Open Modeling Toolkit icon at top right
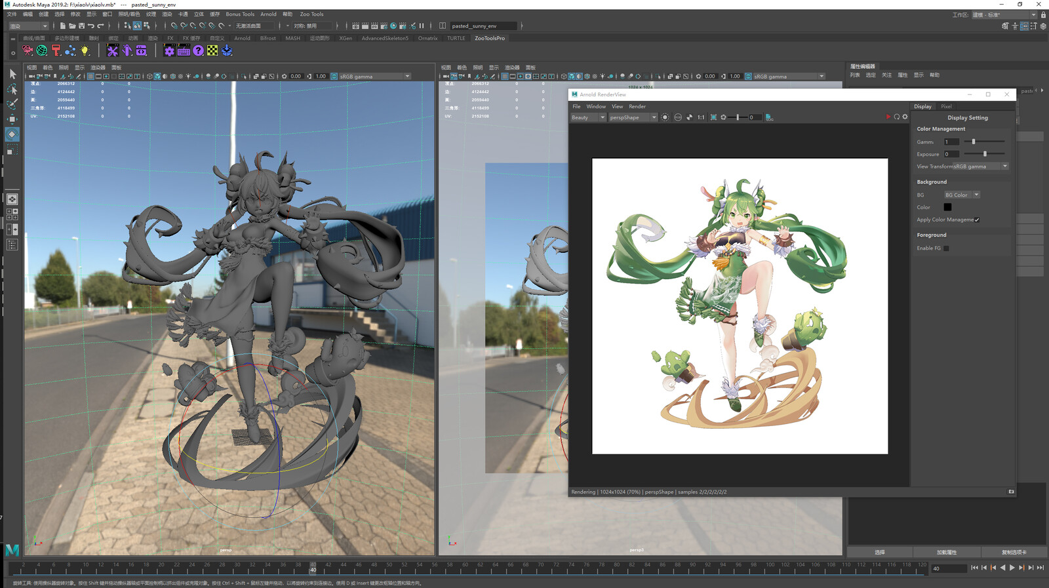Viewport: 1049px width, 588px height. coord(1005,26)
